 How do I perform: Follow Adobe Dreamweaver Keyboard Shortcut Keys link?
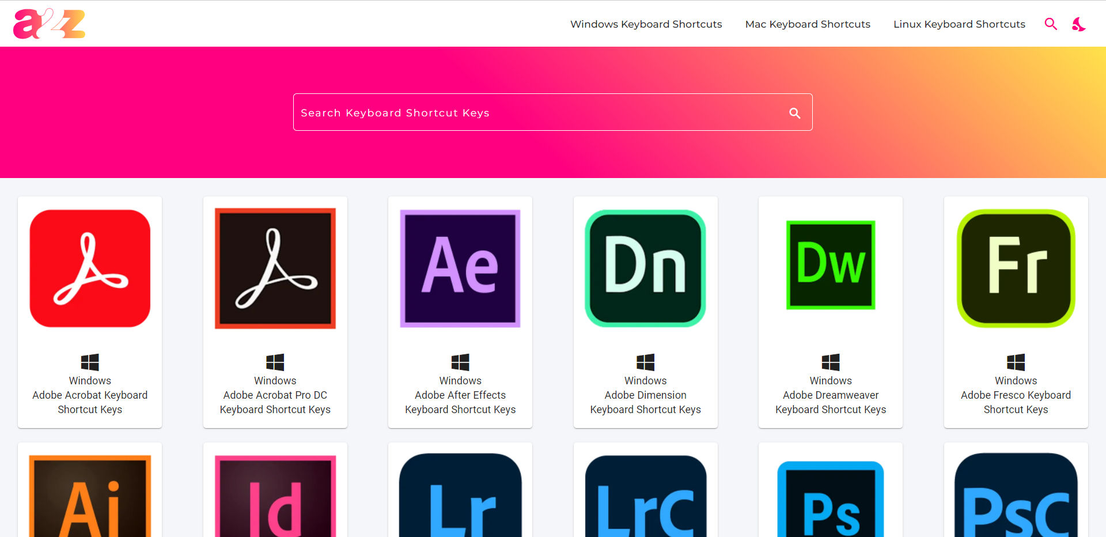831,402
